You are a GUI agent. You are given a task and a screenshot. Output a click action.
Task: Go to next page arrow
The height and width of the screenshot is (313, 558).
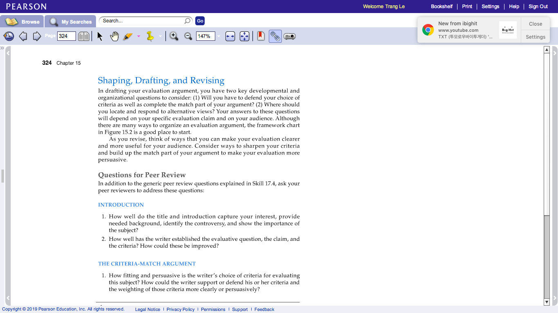37,36
